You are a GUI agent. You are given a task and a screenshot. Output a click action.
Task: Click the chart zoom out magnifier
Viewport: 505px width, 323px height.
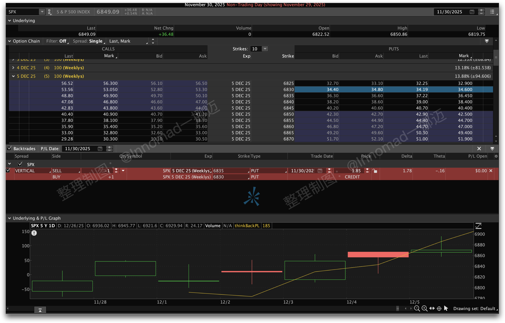pyautogui.click(x=417, y=308)
